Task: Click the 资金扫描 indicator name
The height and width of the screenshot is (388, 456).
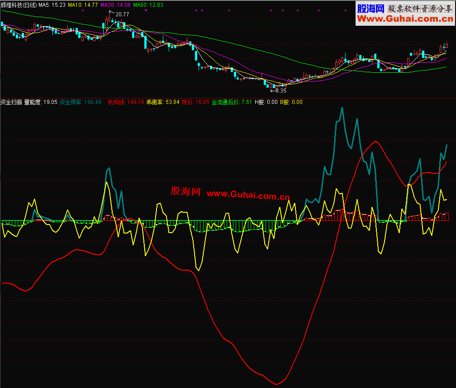Action: click(11, 102)
